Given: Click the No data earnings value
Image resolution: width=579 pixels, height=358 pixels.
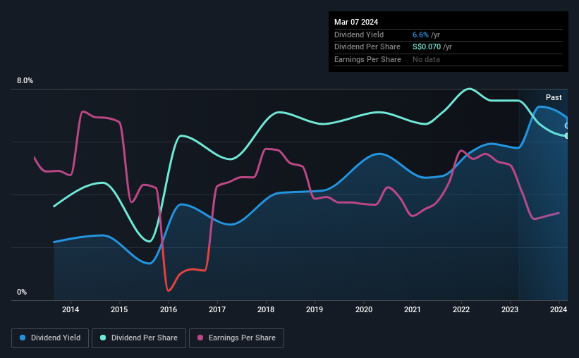Looking at the screenshot, I should click(426, 59).
